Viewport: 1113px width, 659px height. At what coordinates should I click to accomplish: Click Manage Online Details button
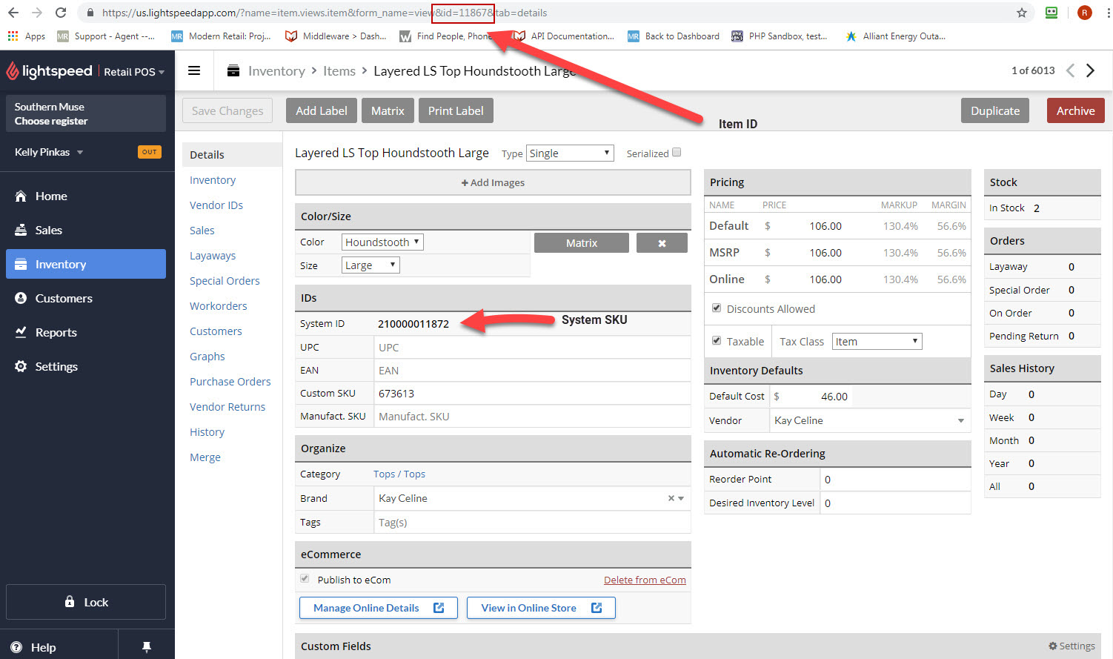379,608
